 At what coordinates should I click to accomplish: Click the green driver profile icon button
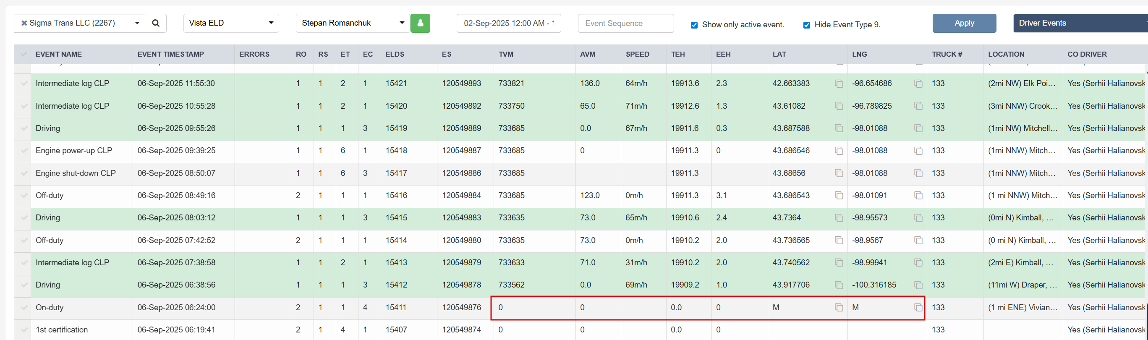click(x=420, y=23)
